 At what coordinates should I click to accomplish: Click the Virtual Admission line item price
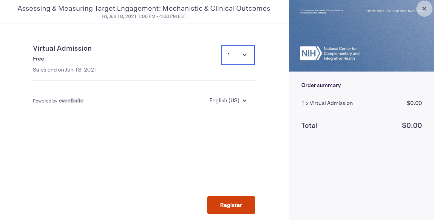[x=414, y=103]
